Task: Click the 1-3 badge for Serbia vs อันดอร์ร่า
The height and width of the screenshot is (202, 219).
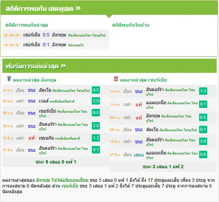Action: 203,91
